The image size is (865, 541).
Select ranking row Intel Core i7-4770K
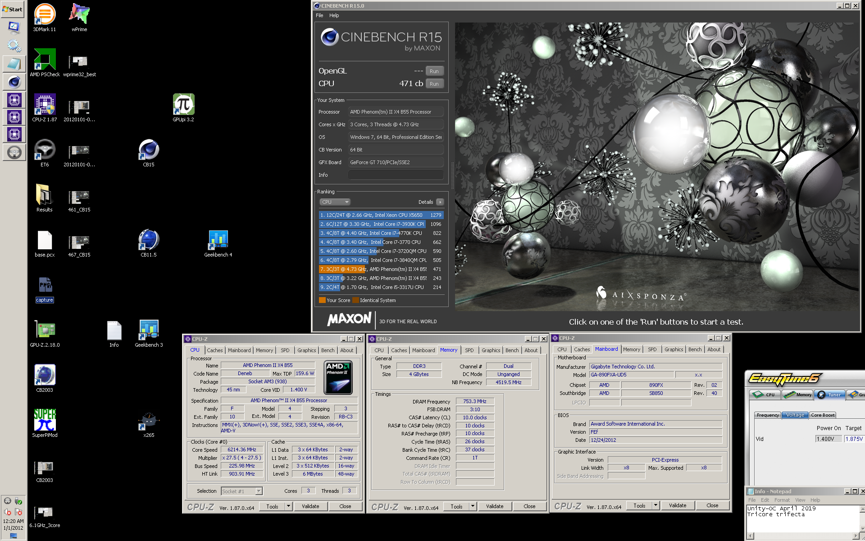(x=381, y=233)
